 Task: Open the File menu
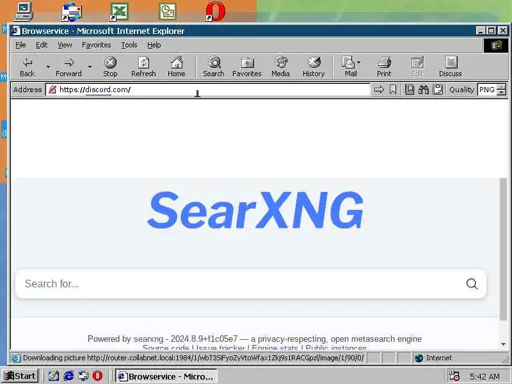coord(20,45)
